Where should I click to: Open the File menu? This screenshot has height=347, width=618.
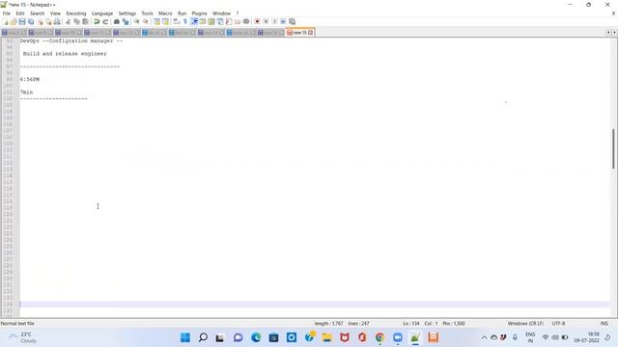pyautogui.click(x=7, y=13)
